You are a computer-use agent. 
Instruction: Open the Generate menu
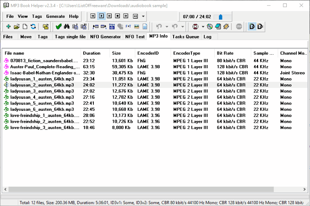tap(55, 16)
